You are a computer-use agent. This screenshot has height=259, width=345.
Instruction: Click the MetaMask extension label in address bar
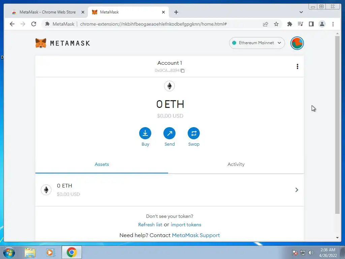[x=63, y=24]
